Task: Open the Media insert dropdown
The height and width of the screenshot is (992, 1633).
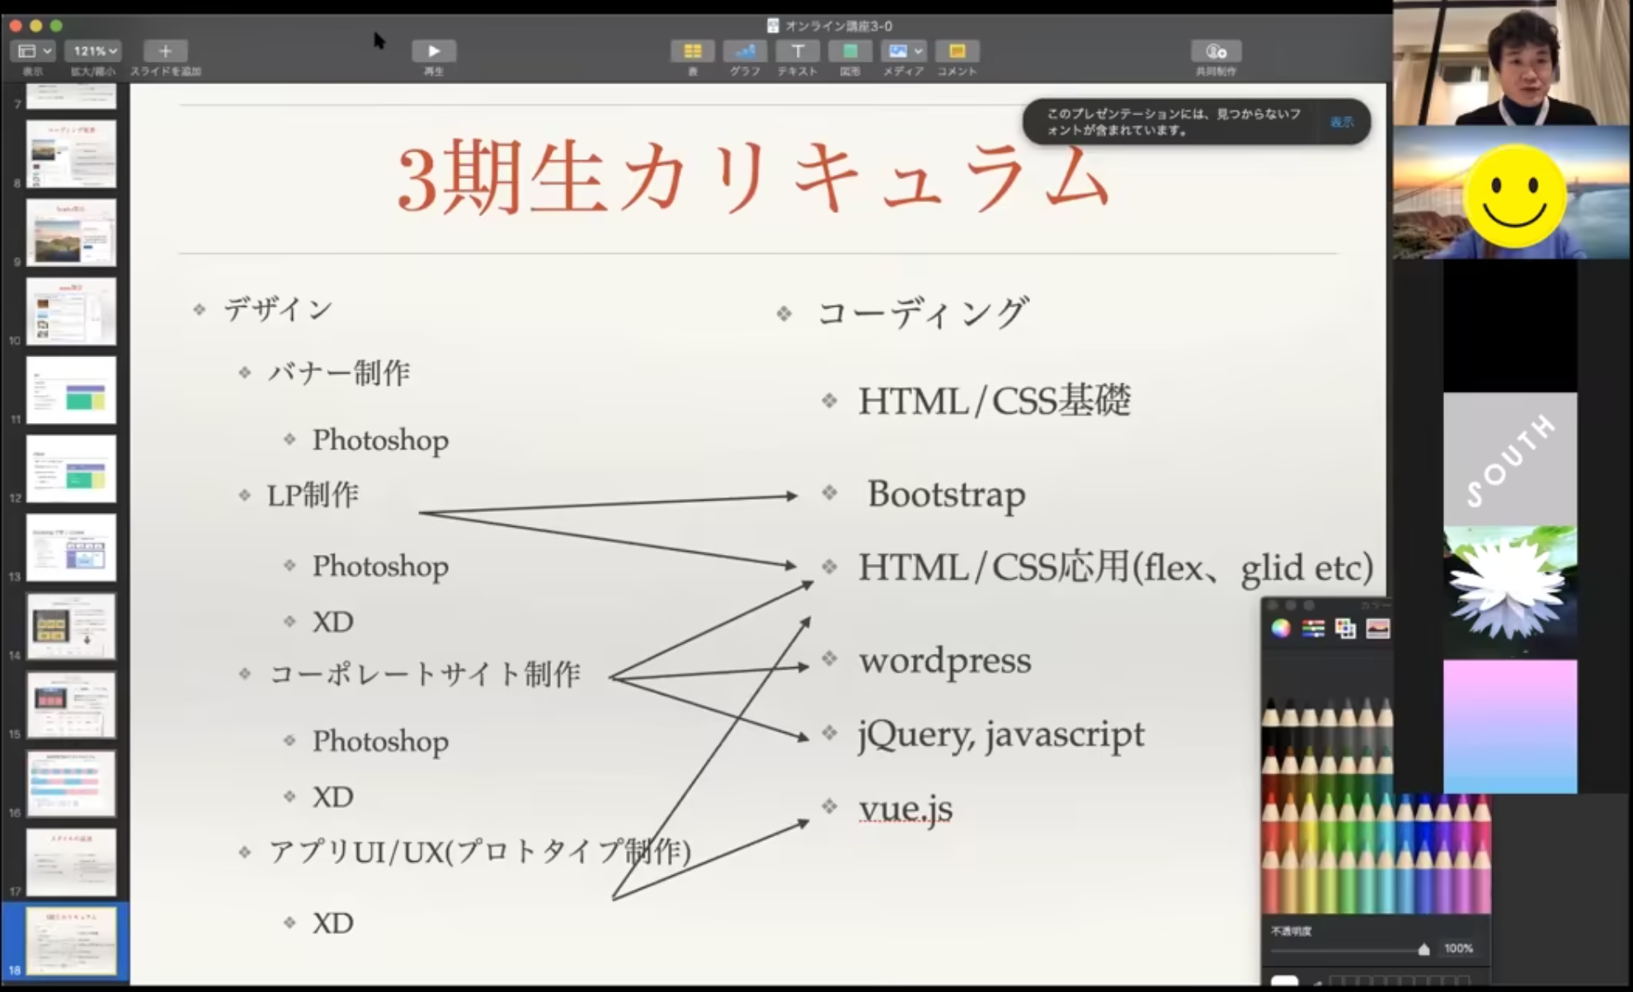Action: point(903,51)
